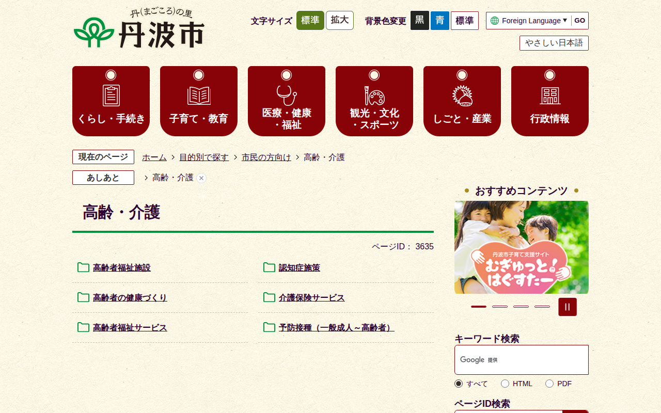Screen dimensions: 661x413
Task: Click the folder icon beside 高齢者福祉施設
Action: click(x=83, y=267)
